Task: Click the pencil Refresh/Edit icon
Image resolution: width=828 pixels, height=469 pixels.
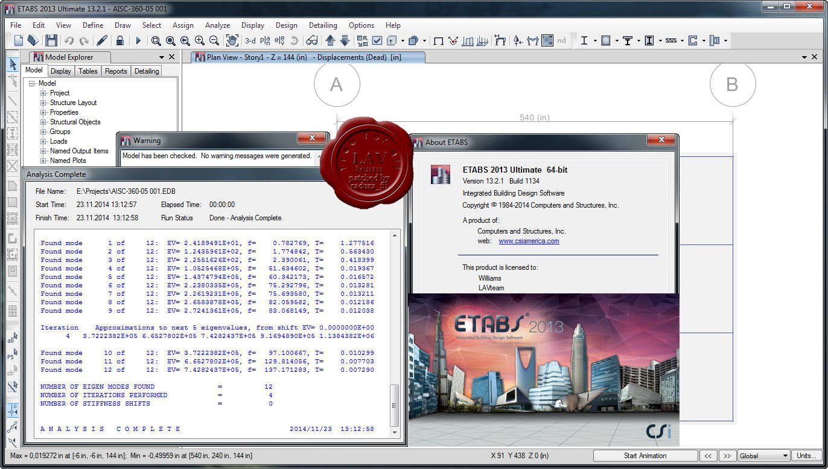Action: pyautogui.click(x=102, y=40)
